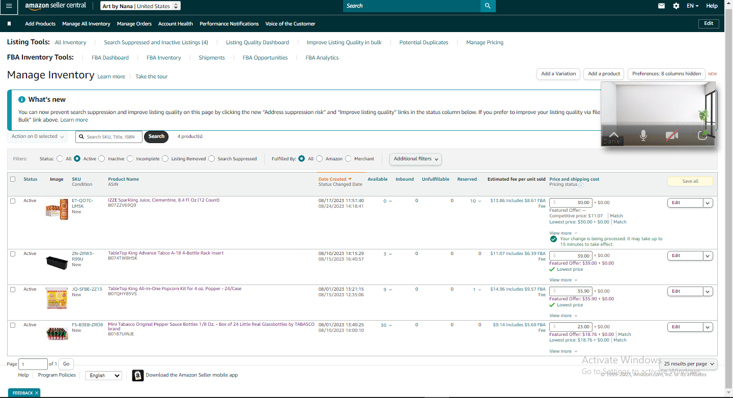
Task: Click the info icon beside What's new
Action: point(22,100)
